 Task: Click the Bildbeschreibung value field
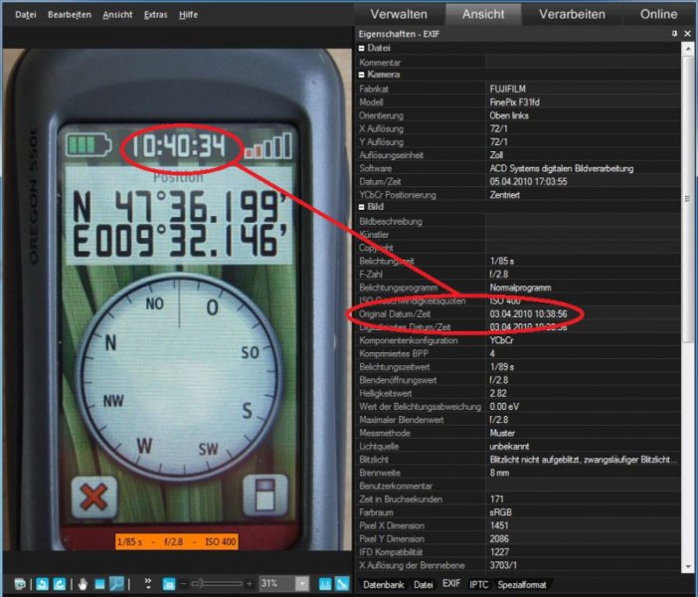point(583,222)
